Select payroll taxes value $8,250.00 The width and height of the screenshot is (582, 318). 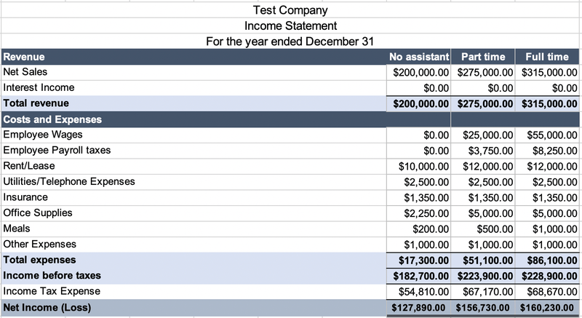pyautogui.click(x=547, y=151)
